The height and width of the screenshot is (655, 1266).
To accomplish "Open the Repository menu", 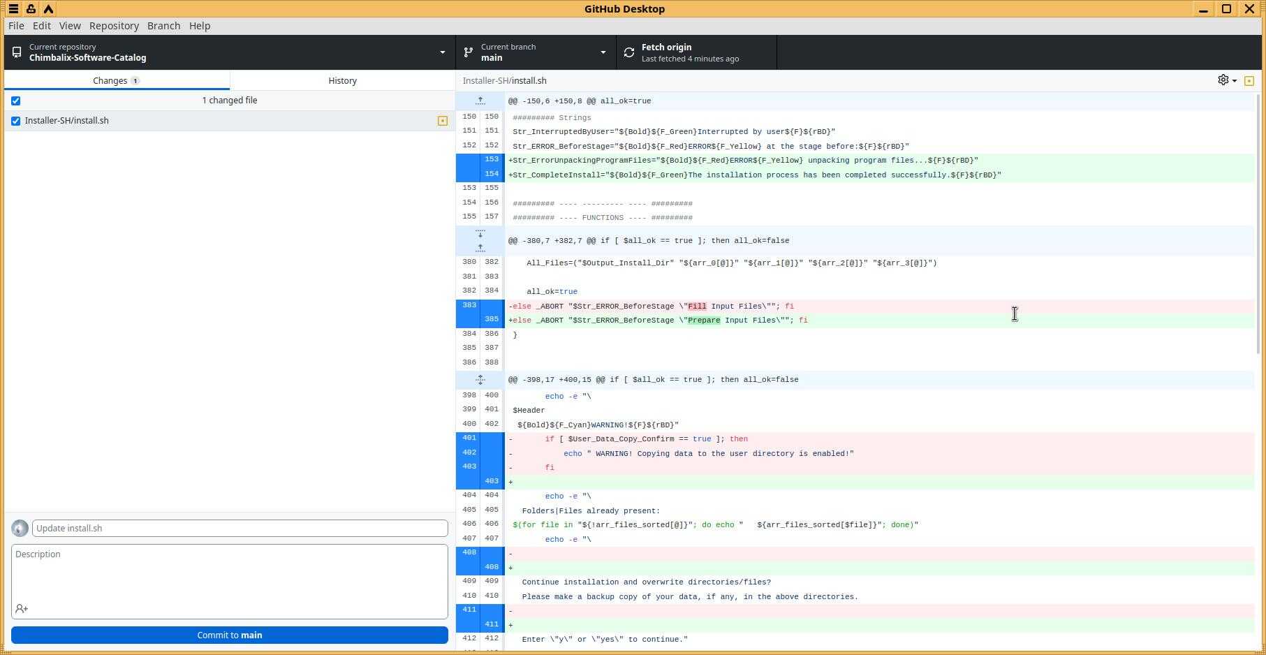I will tap(114, 26).
